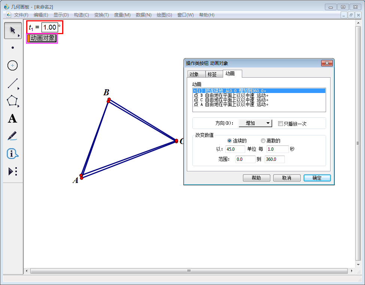365x285 pixels.
Task: Click the scroll right arrow
Action: 352,271
